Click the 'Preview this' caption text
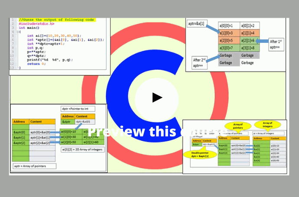299x197 pixels. [132, 132]
